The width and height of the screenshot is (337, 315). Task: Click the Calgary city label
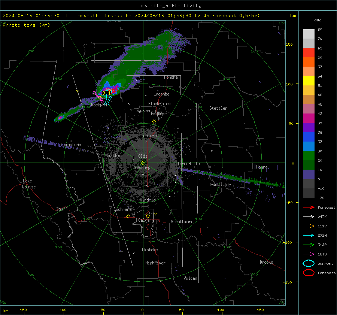[146, 220]
